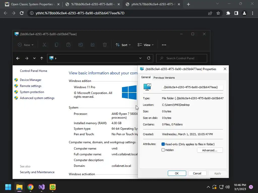Close the Properties dialog
The height and width of the screenshot is (193, 258).
click(225, 69)
